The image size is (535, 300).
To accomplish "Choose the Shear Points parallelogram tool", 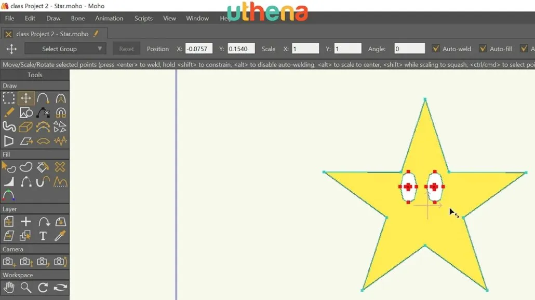I will 26,141.
